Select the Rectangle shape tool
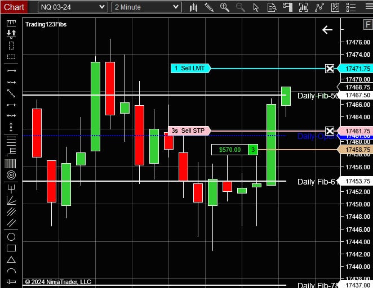The image size is (373, 288). pyautogui.click(x=11, y=248)
